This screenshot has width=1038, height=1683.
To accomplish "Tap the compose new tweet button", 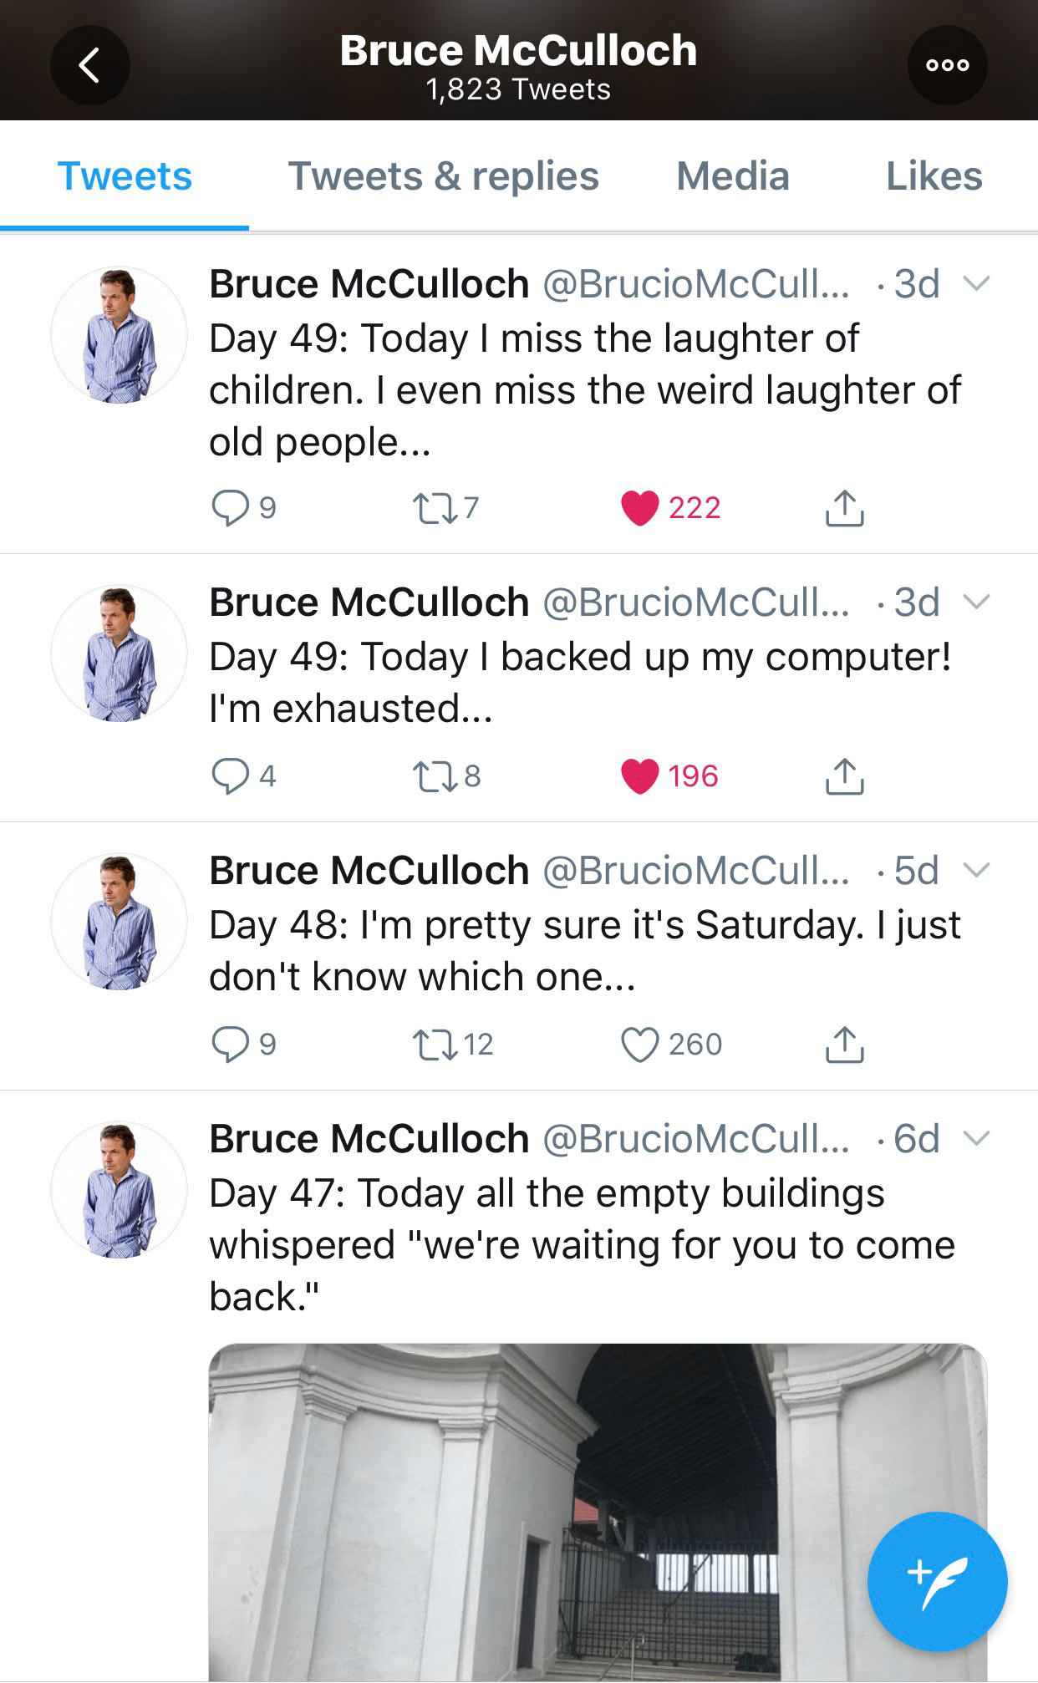I will coord(937,1581).
